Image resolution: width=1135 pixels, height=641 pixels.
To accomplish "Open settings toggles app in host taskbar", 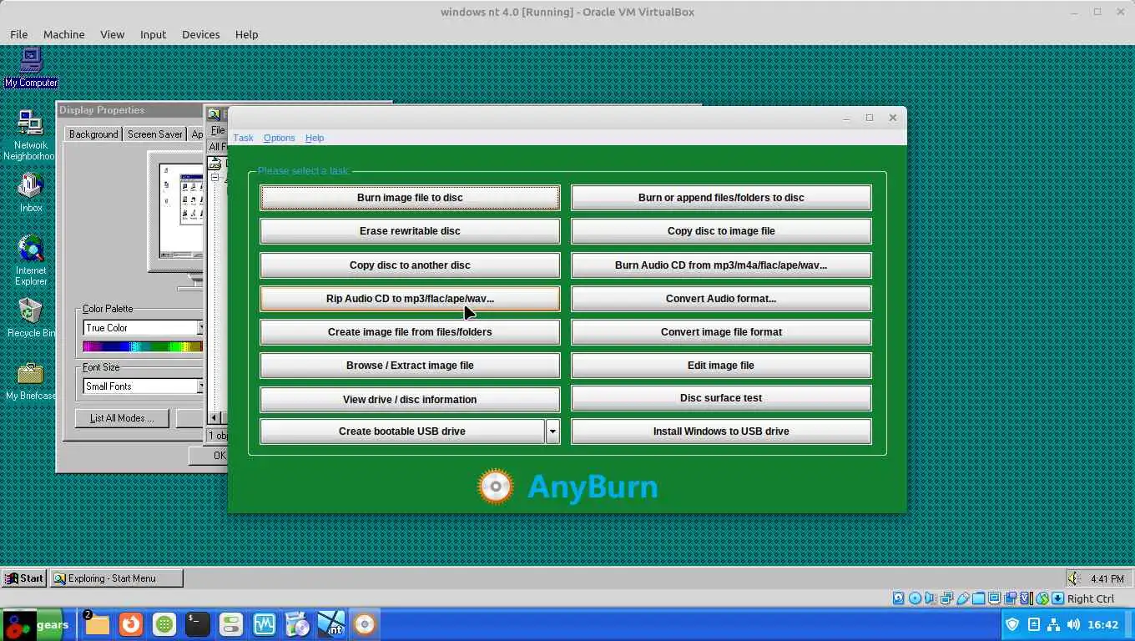I will (x=230, y=624).
